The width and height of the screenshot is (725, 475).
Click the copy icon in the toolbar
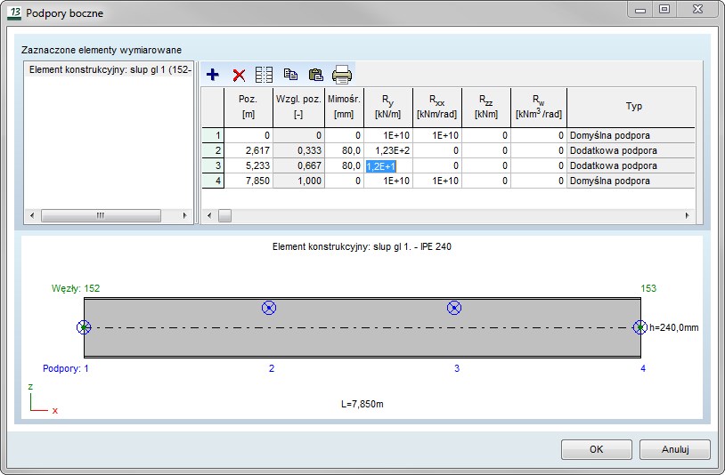click(x=290, y=75)
